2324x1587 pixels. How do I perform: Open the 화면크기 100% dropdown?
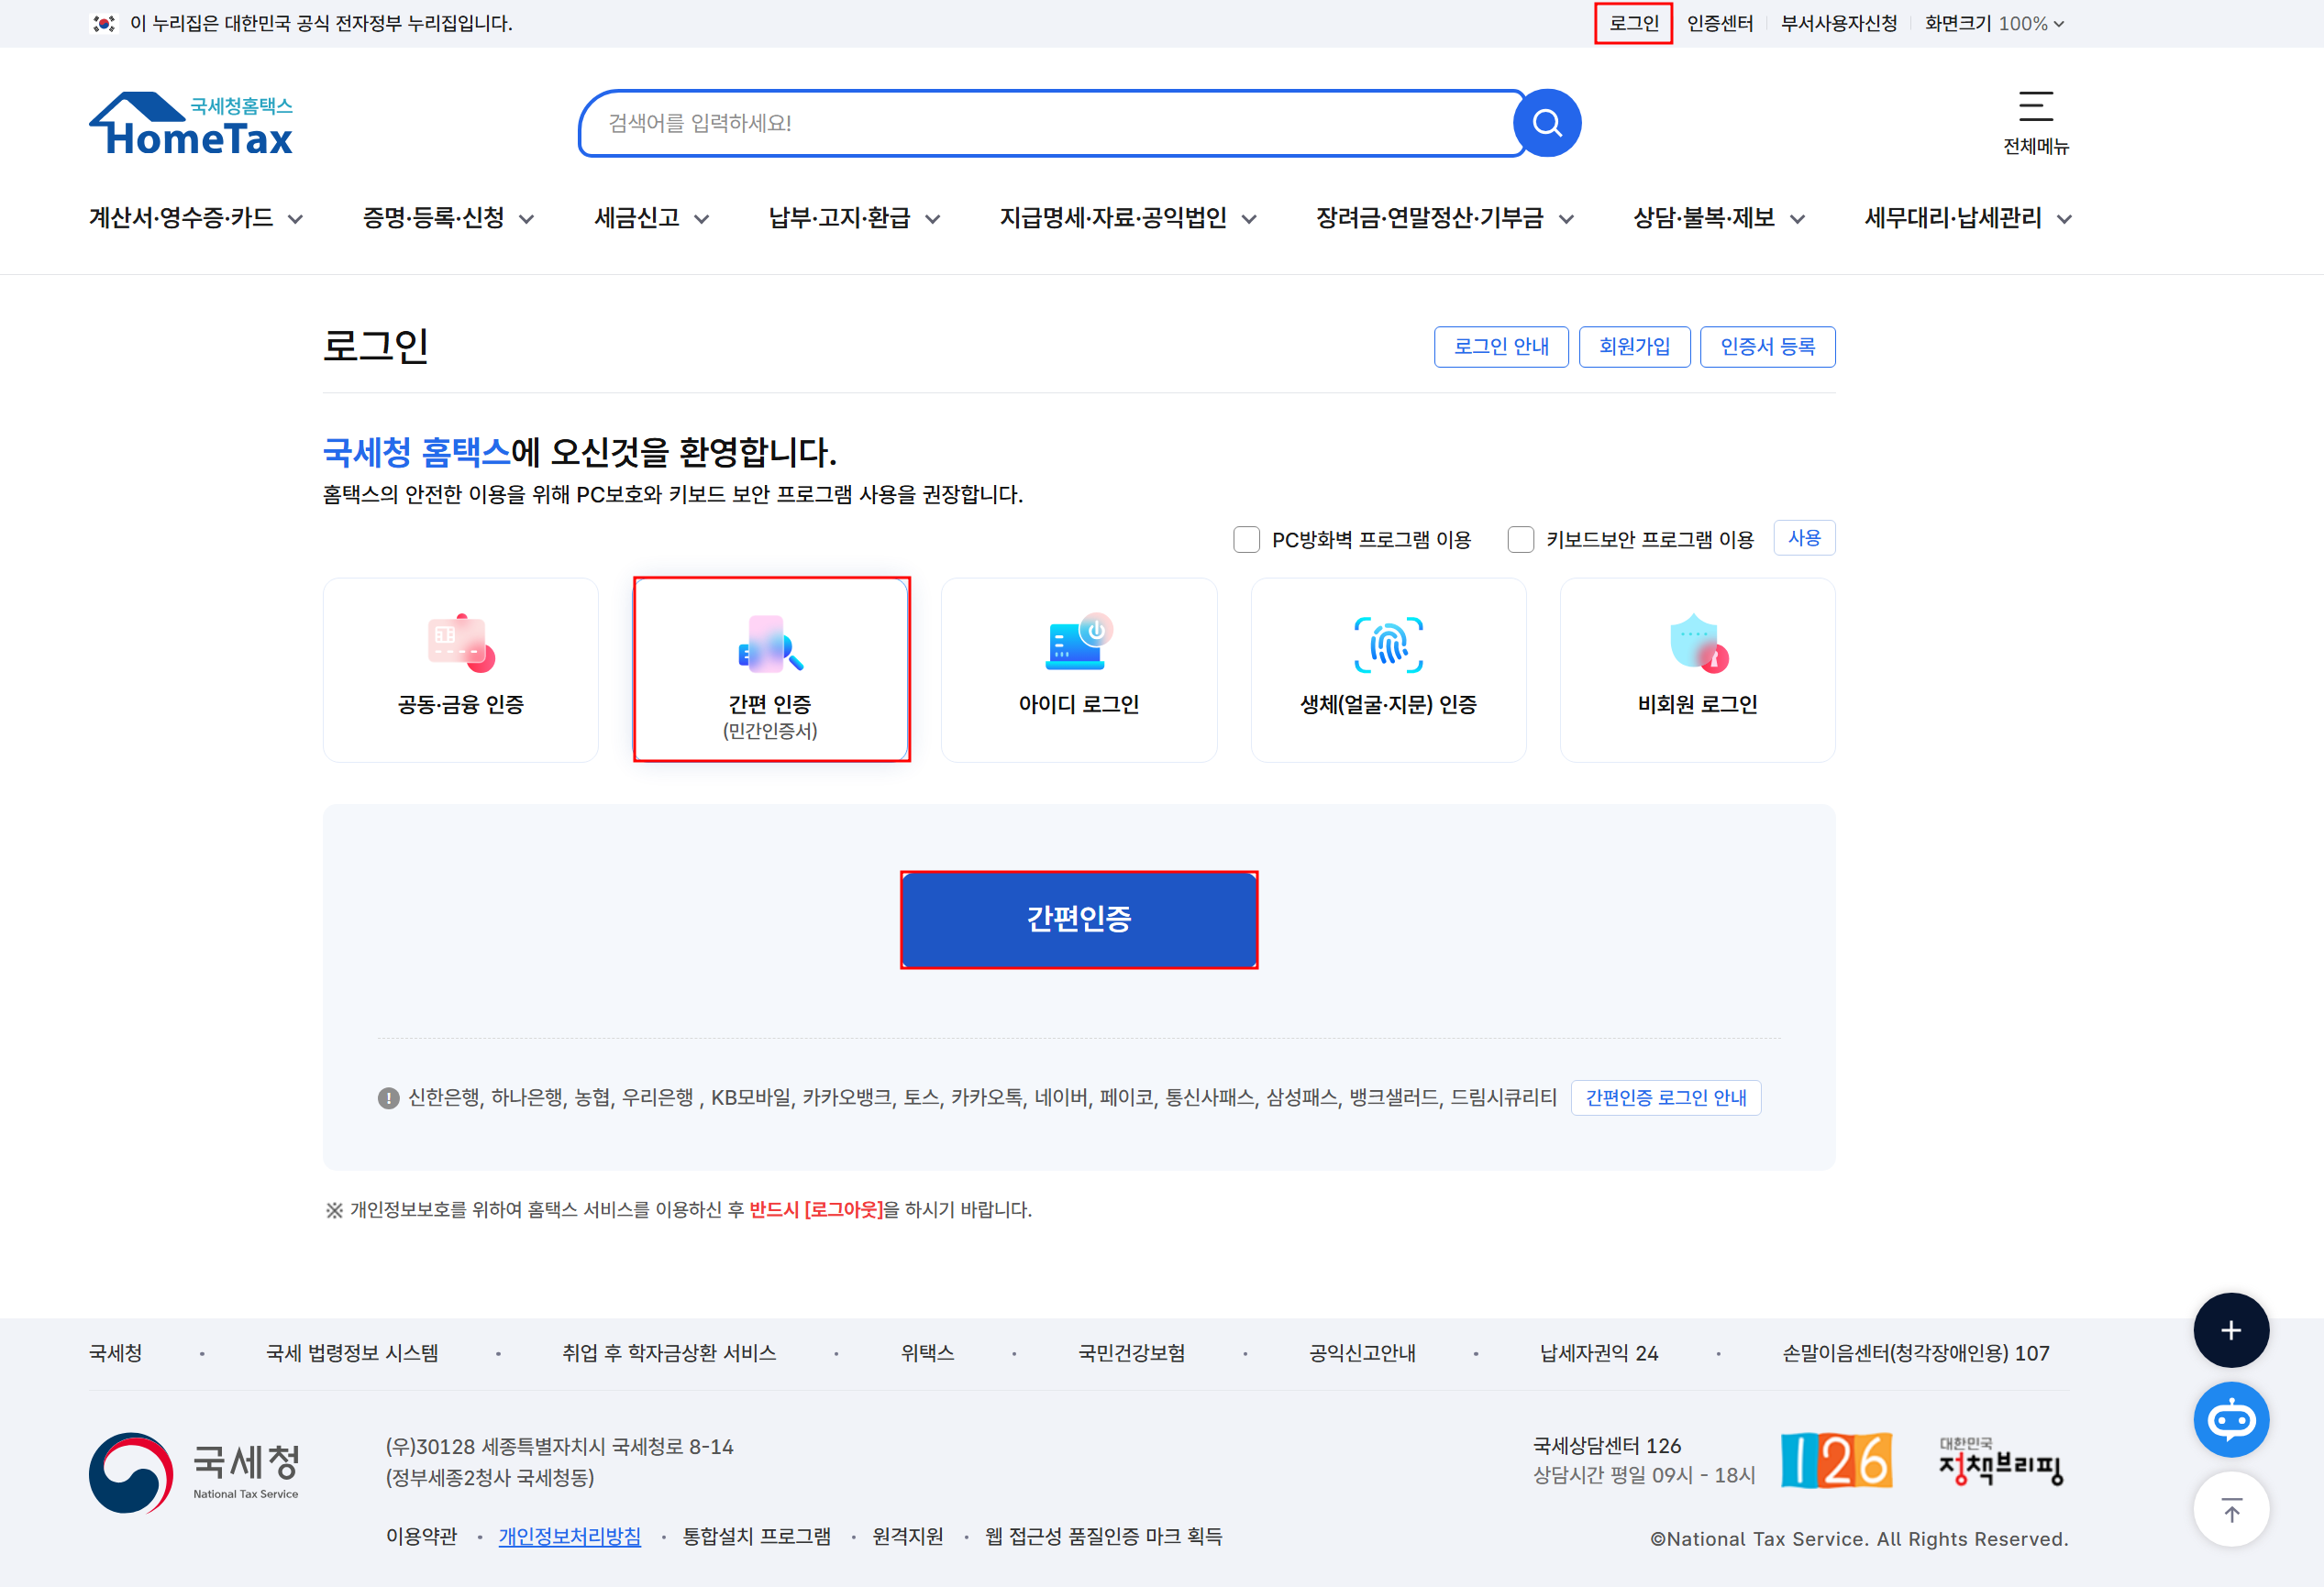[1994, 23]
